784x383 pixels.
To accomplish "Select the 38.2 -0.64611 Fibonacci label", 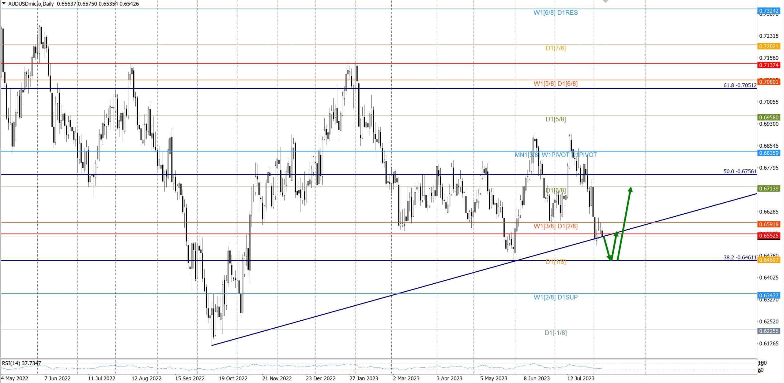I will click(x=740, y=257).
